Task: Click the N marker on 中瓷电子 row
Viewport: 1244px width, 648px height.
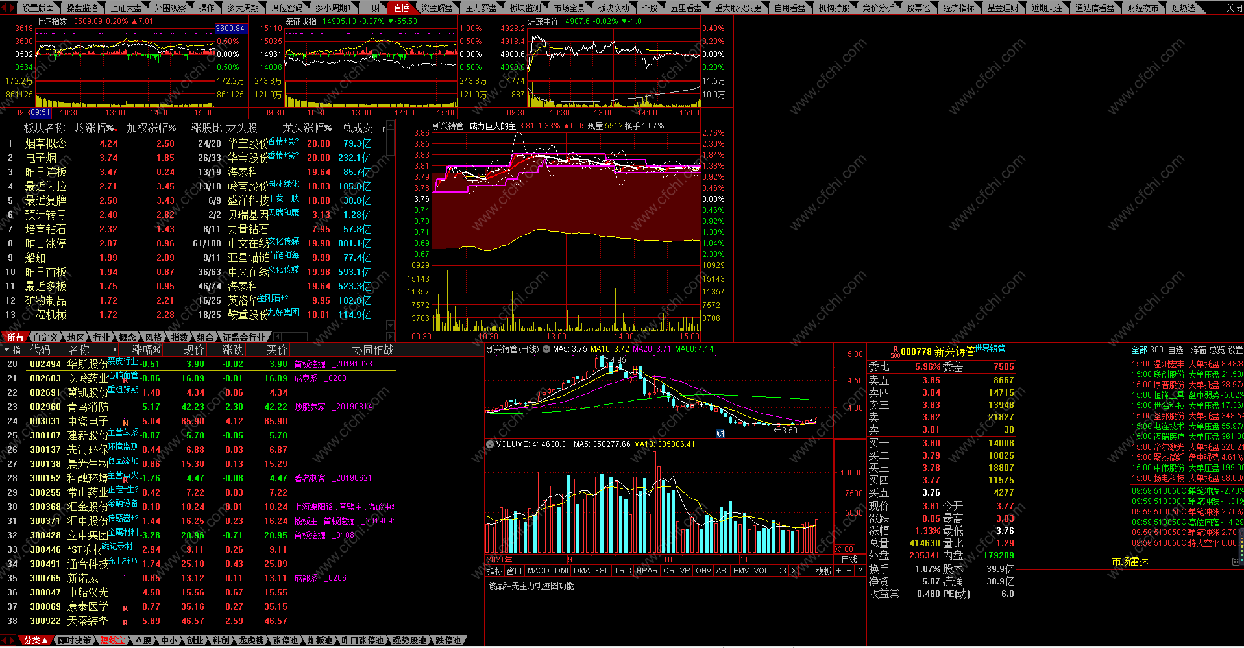Action: 126,423
